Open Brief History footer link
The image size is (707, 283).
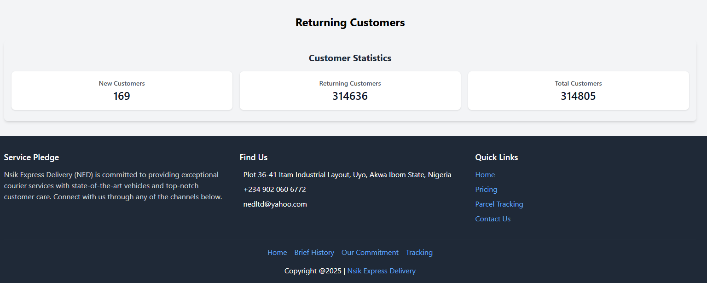[x=314, y=253]
